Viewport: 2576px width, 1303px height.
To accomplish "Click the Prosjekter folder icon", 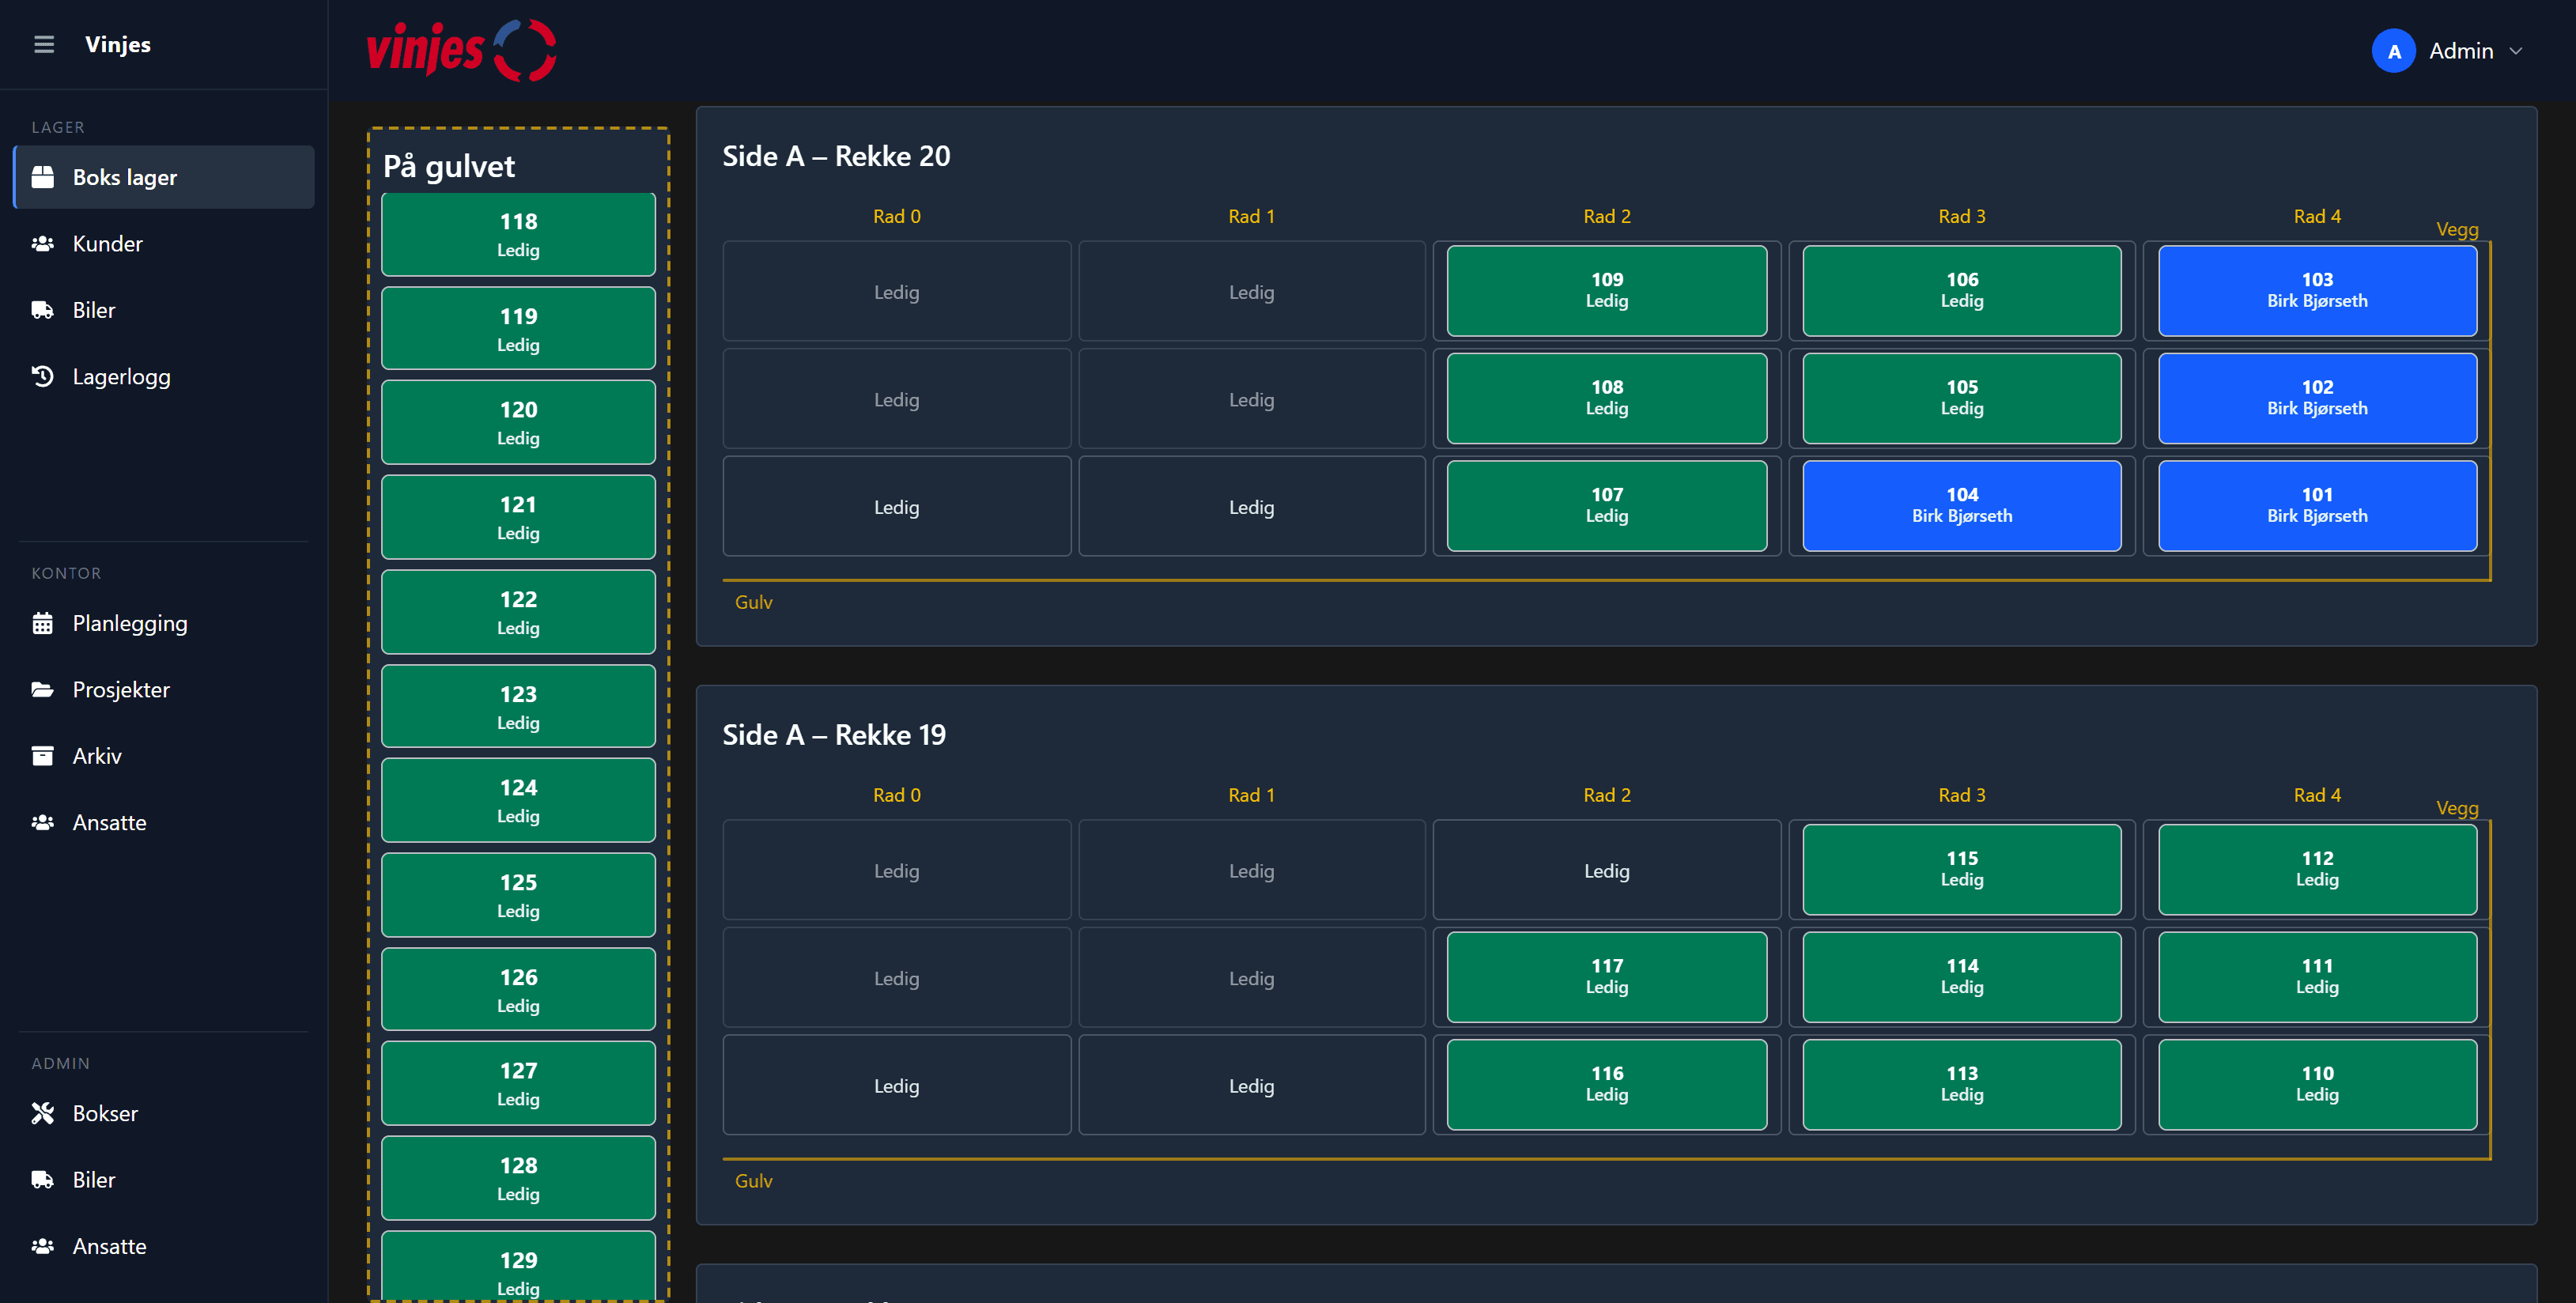I will click(x=43, y=690).
